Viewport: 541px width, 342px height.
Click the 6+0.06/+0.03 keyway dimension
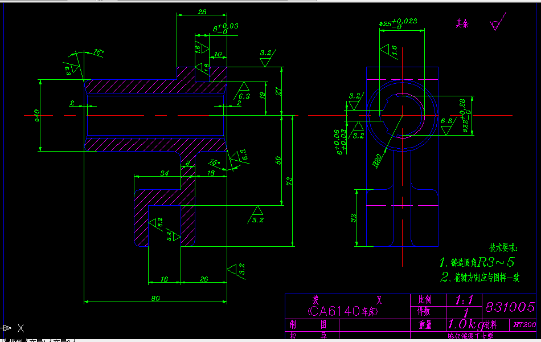point(341,142)
